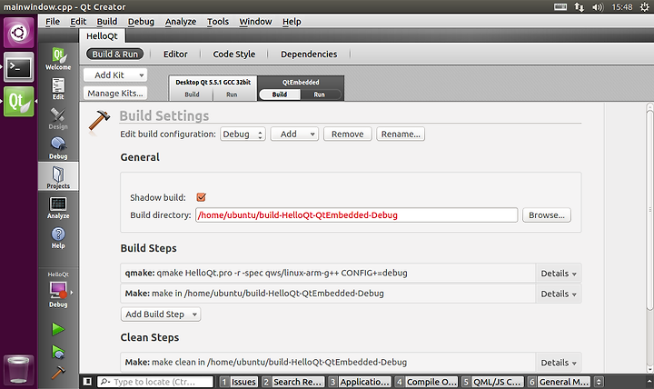Click Remove build configuration button
The image size is (654, 389).
(347, 134)
